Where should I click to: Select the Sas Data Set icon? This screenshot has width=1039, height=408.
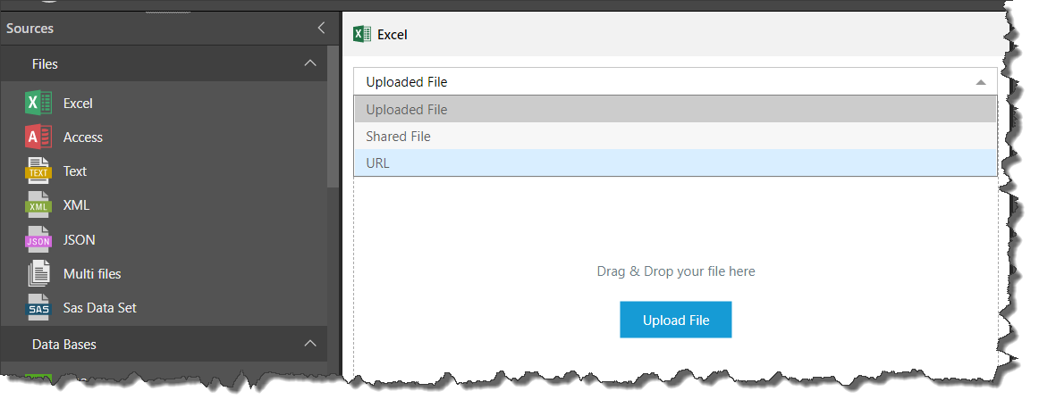pyautogui.click(x=38, y=308)
